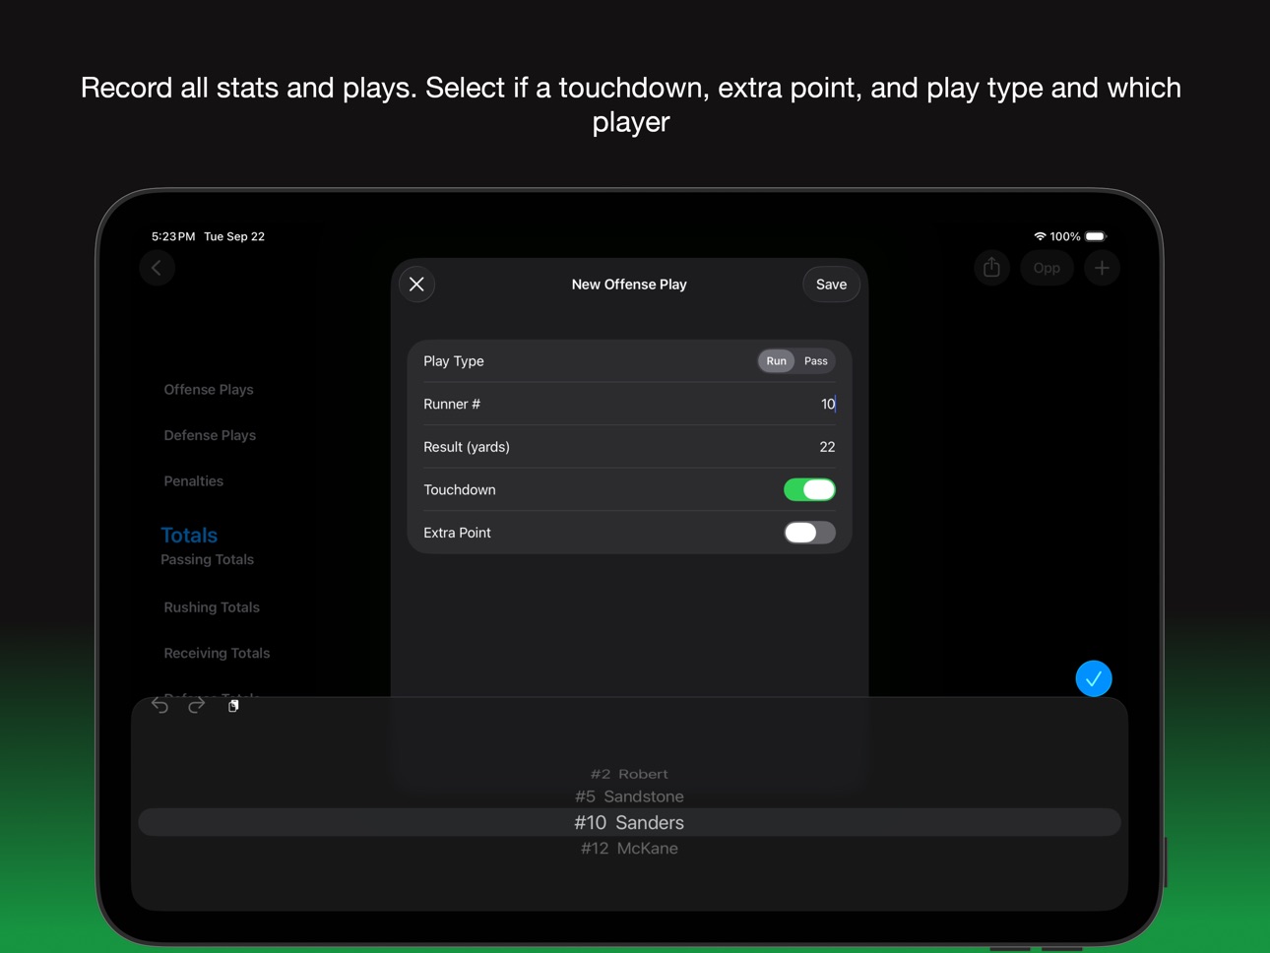Tap the Totals section heading

[x=189, y=535]
